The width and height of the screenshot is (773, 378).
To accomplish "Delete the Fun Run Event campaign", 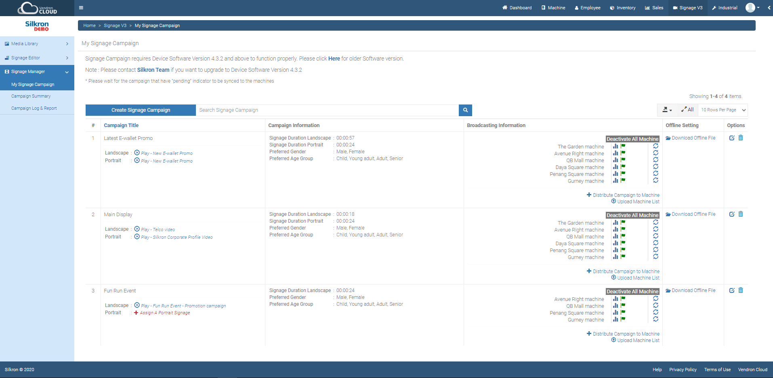I will pyautogui.click(x=741, y=290).
